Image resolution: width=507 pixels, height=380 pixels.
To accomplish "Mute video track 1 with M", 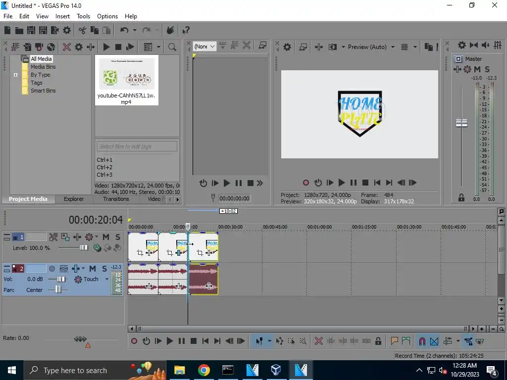I will click(106, 237).
